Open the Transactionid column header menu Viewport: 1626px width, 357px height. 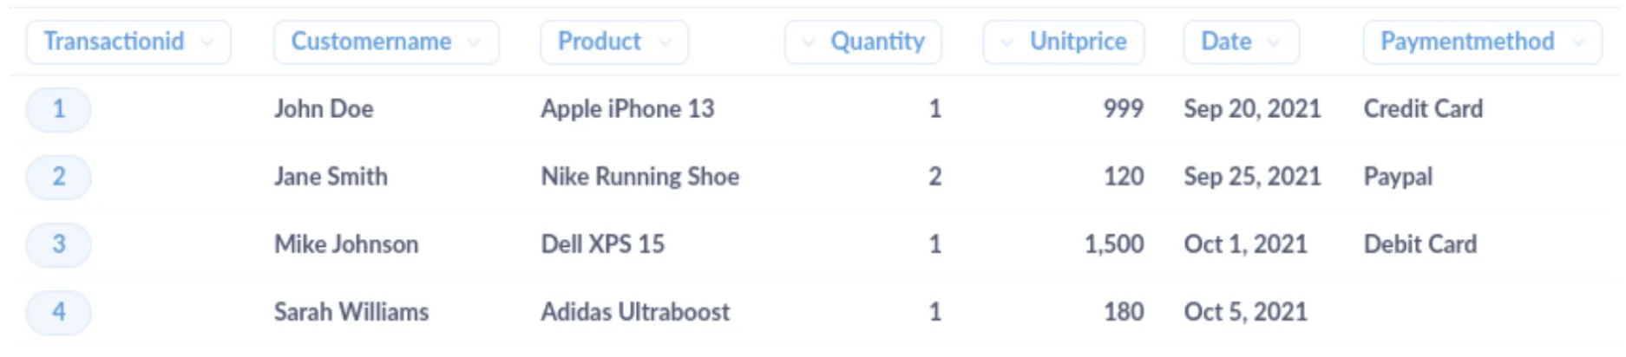point(128,42)
